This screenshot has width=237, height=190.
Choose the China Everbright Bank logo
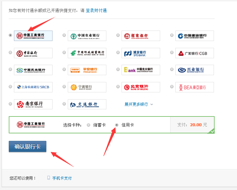coord(141,70)
